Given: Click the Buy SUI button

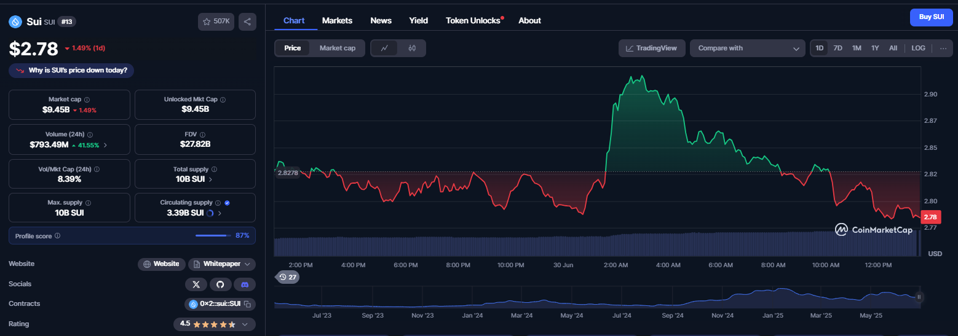Looking at the screenshot, I should (931, 17).
